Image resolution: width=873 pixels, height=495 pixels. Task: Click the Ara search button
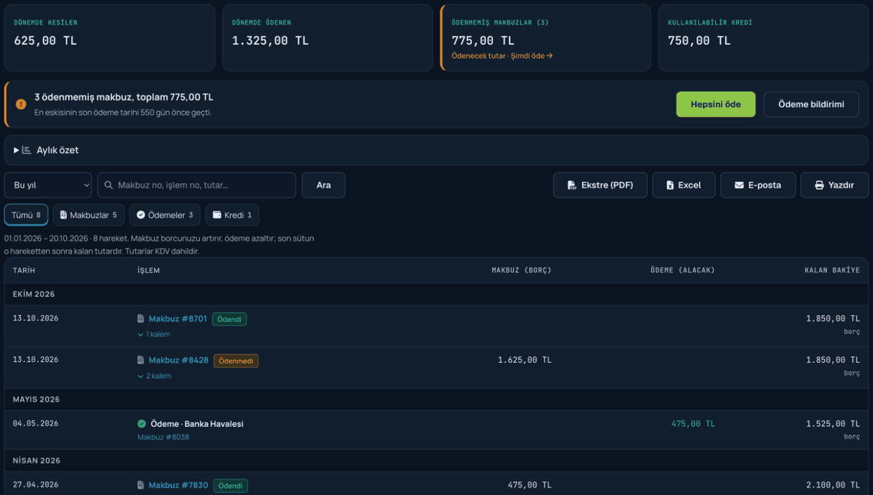[x=324, y=185]
